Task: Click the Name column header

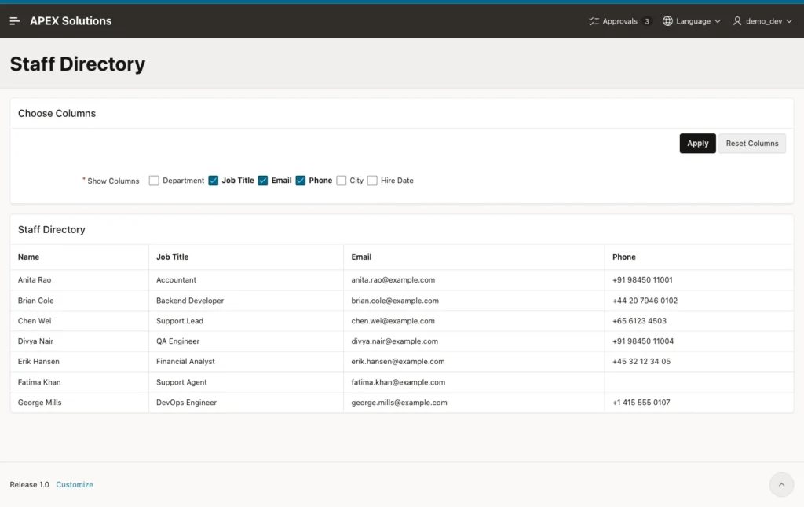Action: click(79, 257)
